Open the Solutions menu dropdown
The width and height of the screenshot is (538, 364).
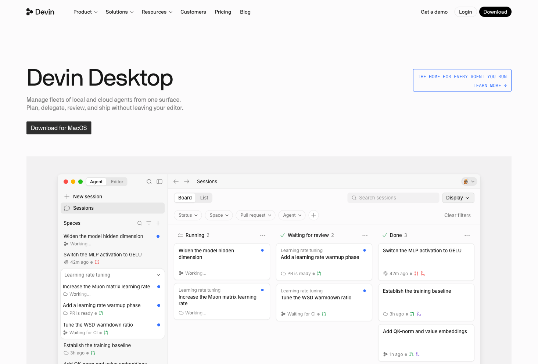point(120,12)
